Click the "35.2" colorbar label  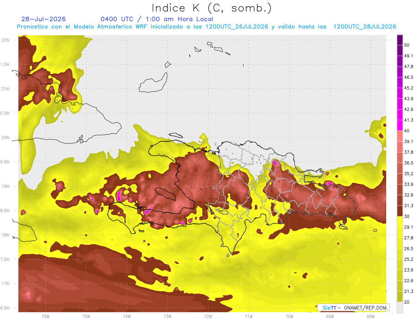pyautogui.click(x=408, y=173)
